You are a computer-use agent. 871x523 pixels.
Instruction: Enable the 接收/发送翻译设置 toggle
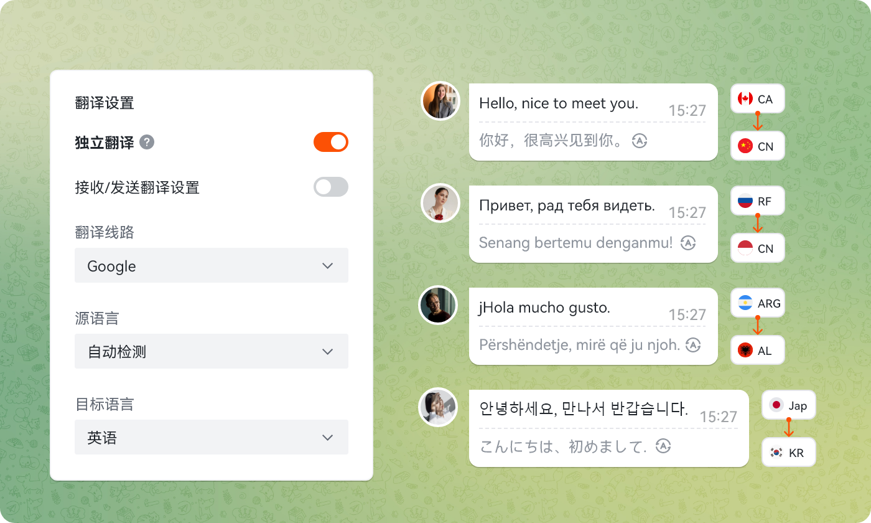(331, 187)
